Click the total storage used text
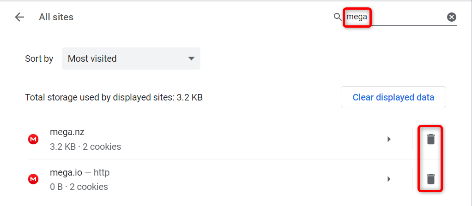Image resolution: width=472 pixels, height=206 pixels. coord(114,98)
